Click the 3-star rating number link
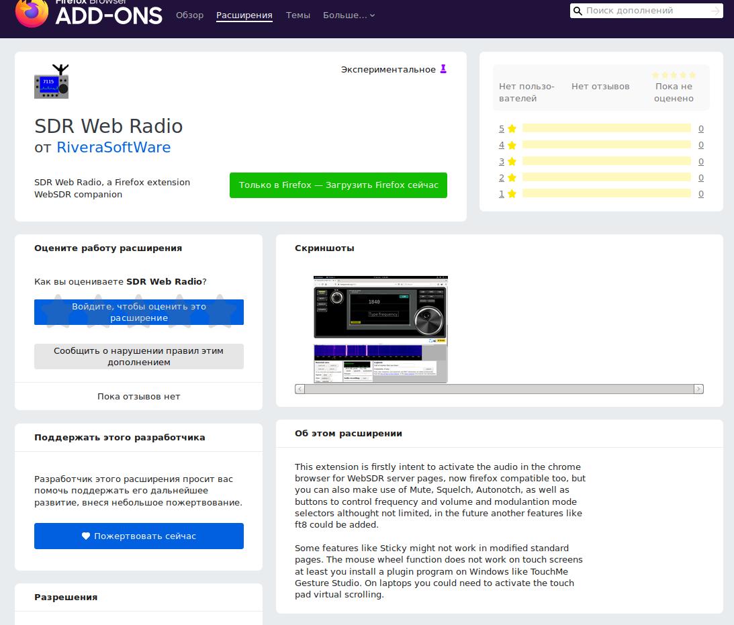This screenshot has height=625, width=734. (x=502, y=161)
